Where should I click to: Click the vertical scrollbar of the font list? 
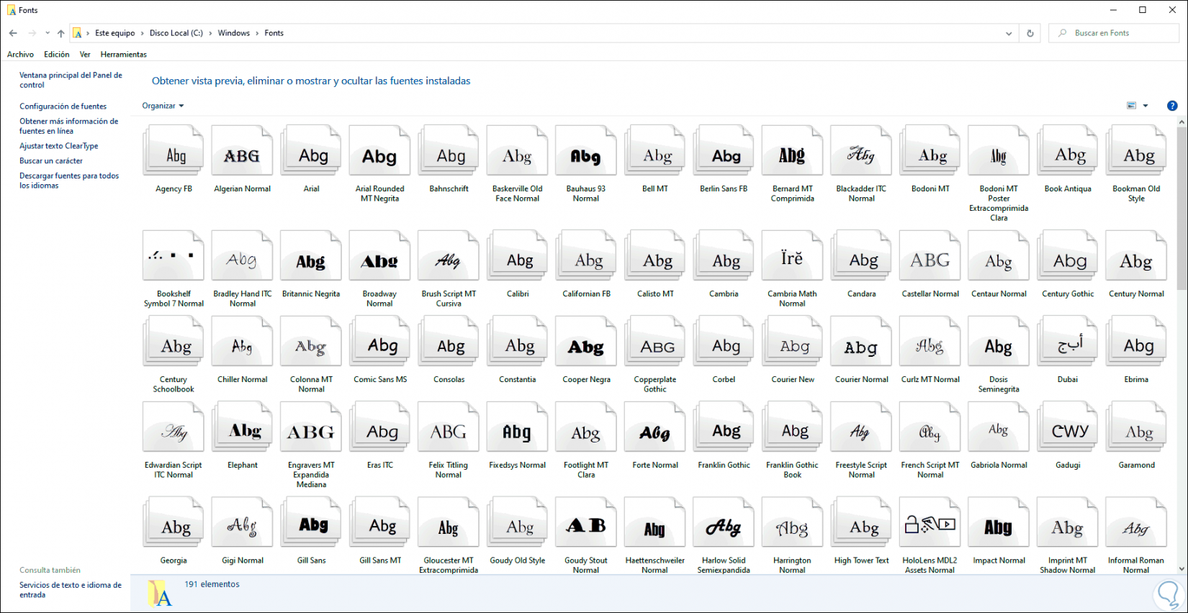1182,209
